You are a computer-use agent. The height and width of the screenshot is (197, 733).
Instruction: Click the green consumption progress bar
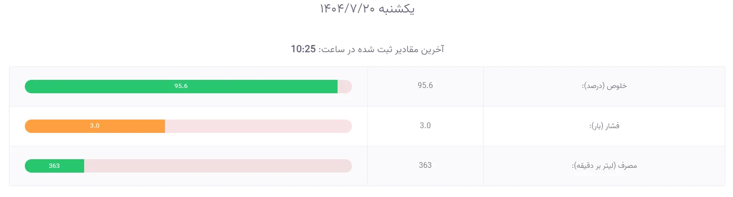point(55,166)
